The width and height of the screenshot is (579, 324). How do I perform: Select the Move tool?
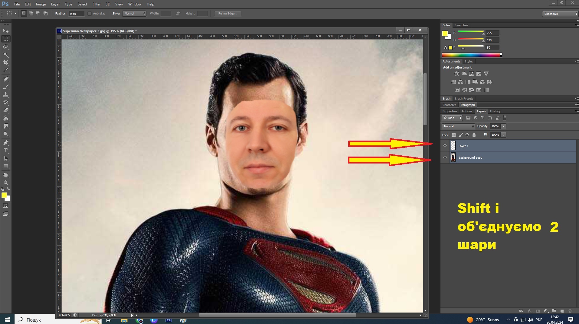(6, 31)
